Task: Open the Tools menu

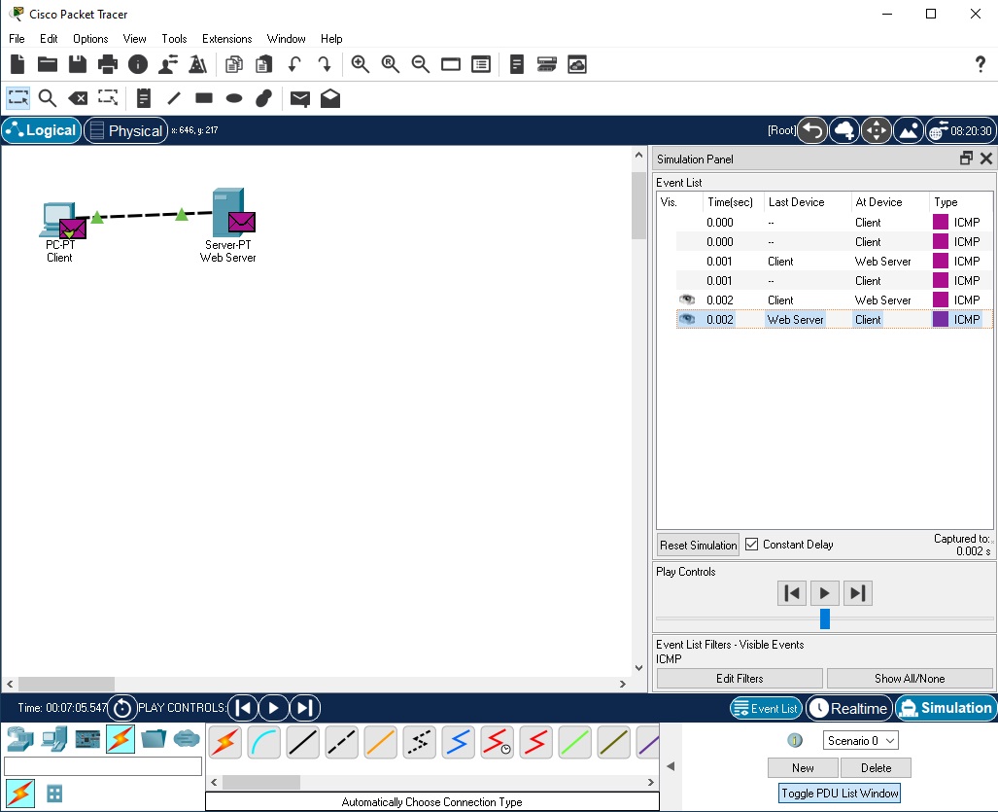Action: (x=174, y=39)
